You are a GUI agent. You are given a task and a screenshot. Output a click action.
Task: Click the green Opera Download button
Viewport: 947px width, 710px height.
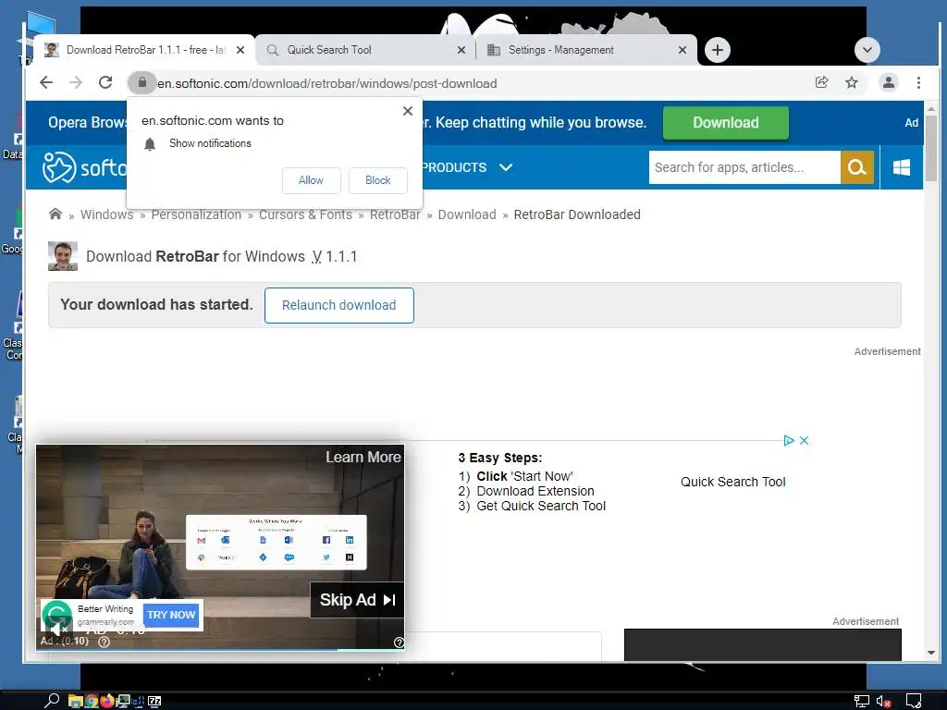click(725, 123)
